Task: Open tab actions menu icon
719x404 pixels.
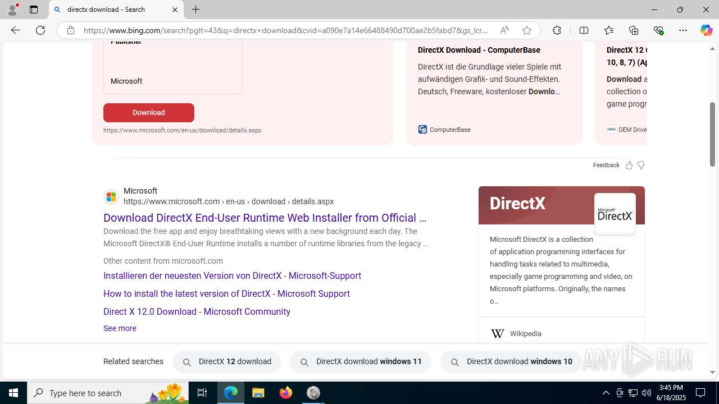Action: (34, 10)
